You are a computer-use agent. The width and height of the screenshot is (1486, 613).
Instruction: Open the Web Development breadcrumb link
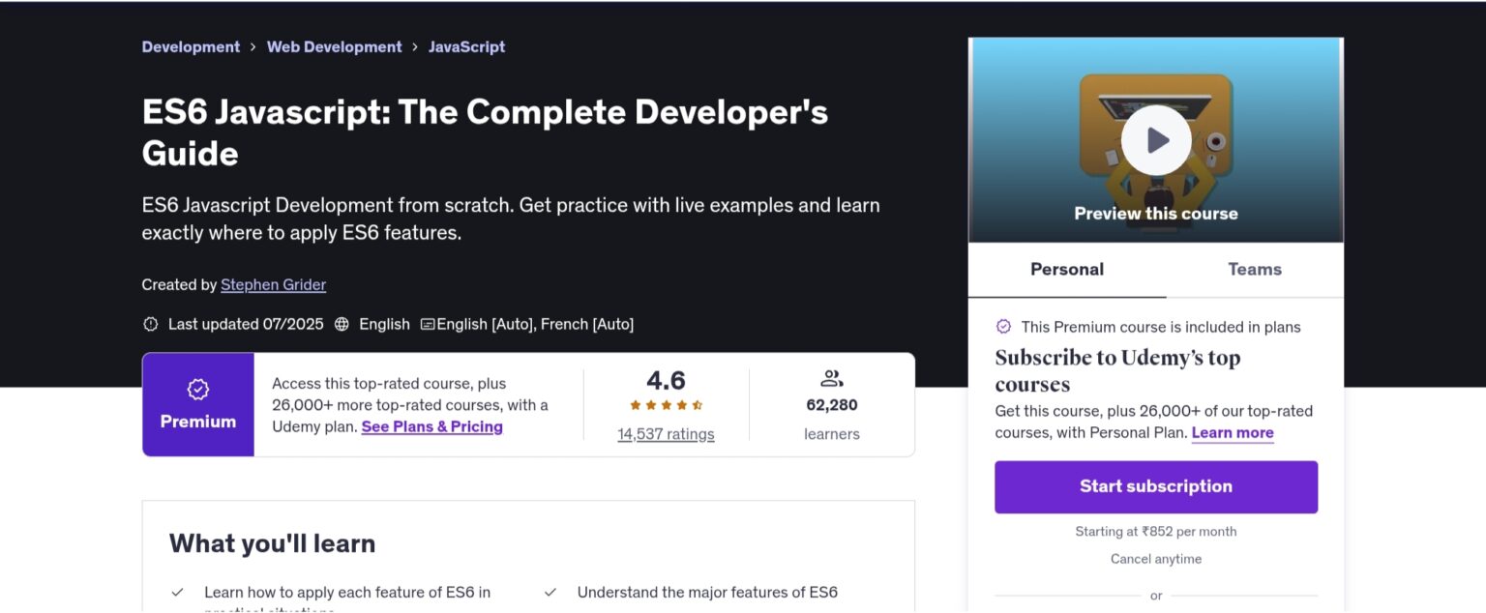point(334,46)
